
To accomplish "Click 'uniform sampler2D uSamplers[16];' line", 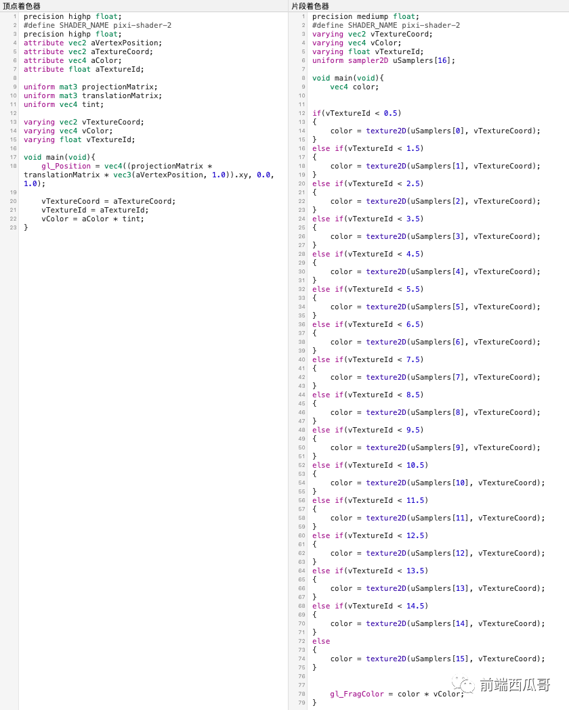I will pos(383,60).
